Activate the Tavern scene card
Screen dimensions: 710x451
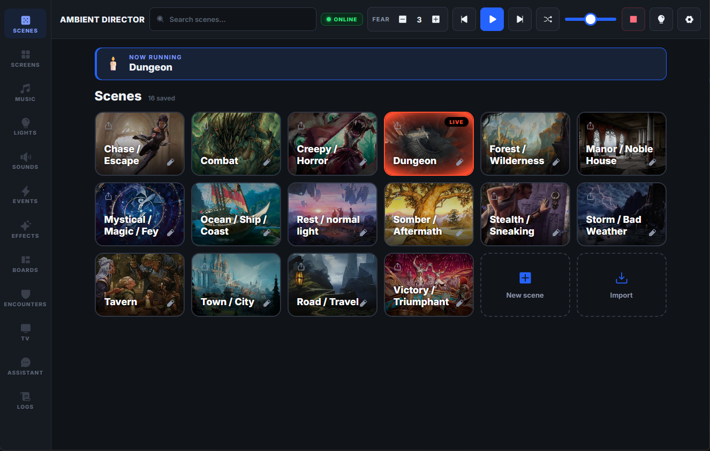[x=140, y=285]
